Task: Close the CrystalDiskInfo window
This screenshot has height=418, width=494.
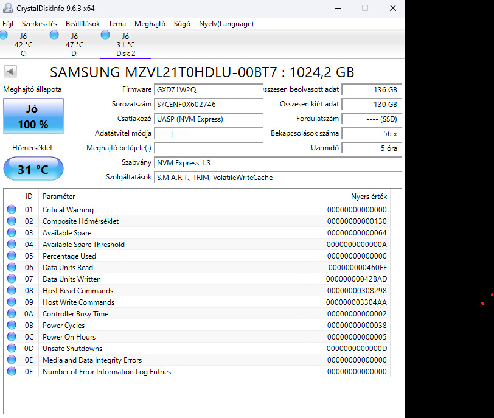Action: [x=393, y=8]
